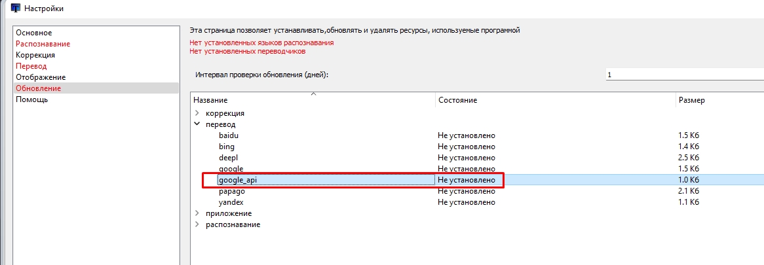
Task: Open the Помощь section
Action: point(31,99)
